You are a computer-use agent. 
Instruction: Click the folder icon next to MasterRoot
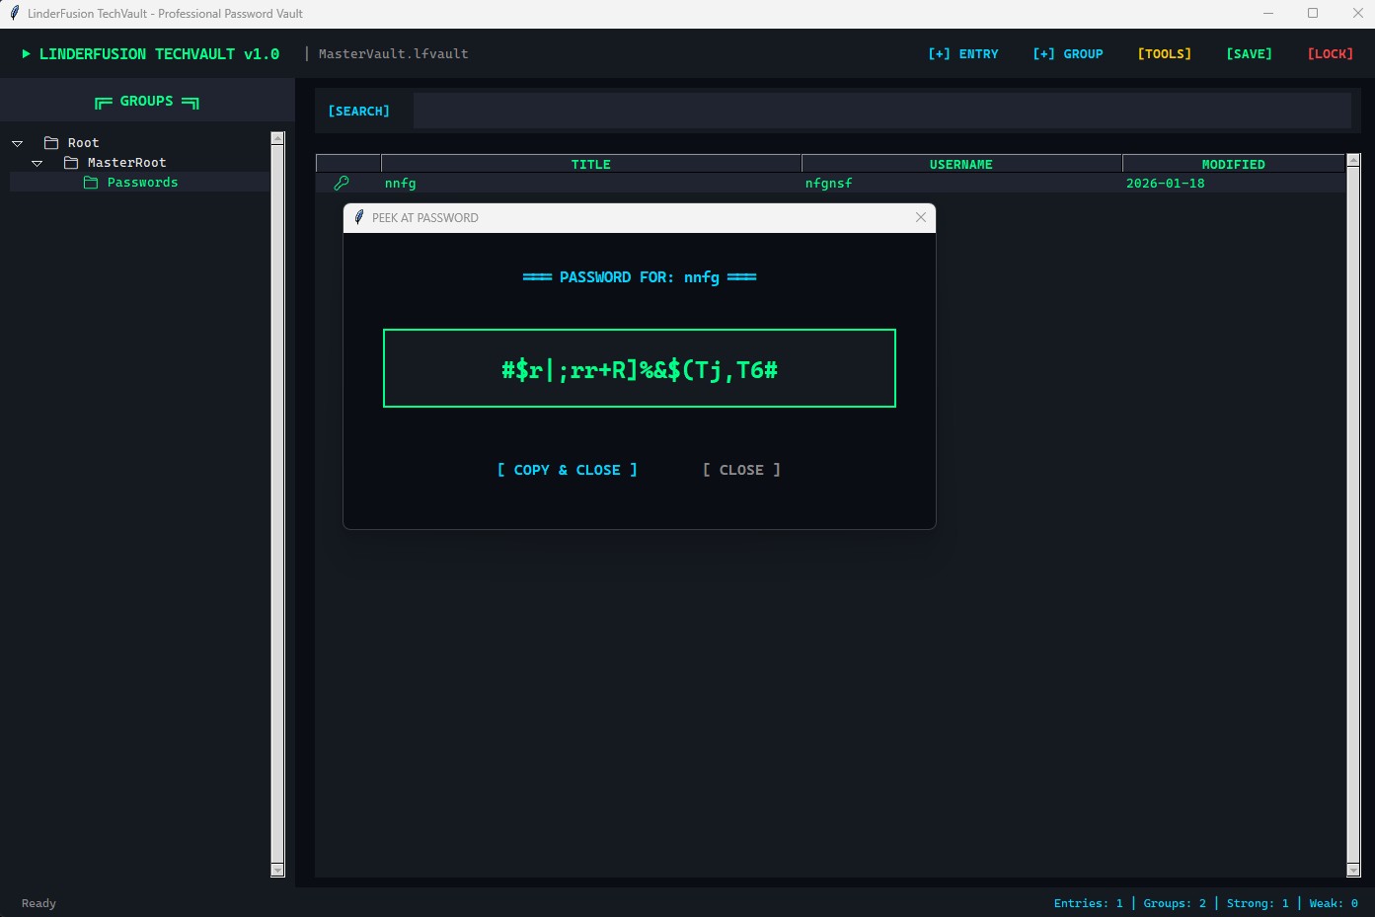71,162
